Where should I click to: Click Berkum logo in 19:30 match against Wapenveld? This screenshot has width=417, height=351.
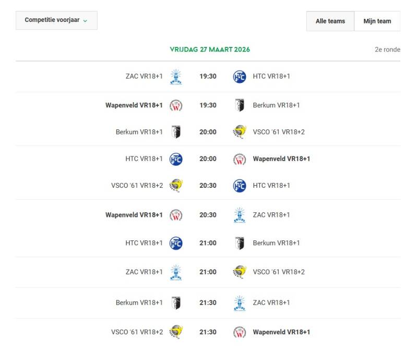239,105
